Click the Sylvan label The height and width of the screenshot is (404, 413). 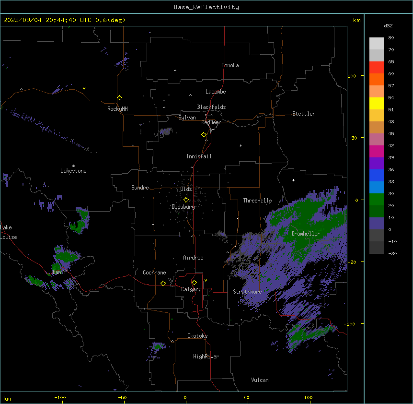tap(187, 118)
